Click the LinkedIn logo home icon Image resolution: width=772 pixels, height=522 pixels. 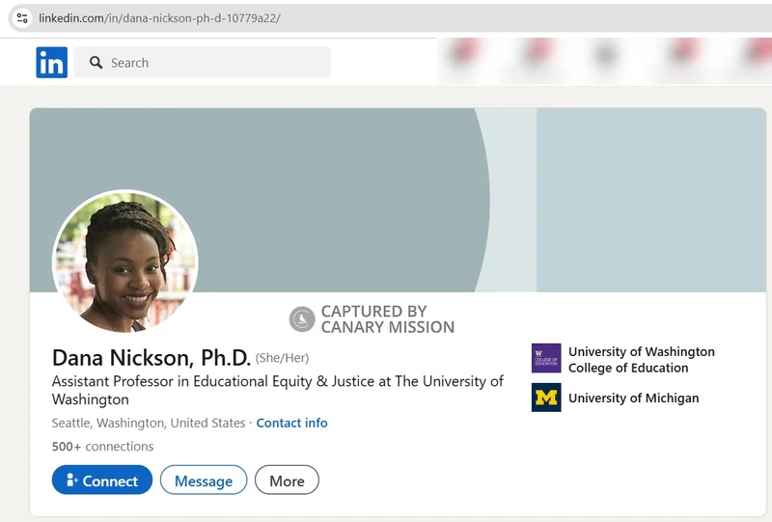(x=52, y=63)
